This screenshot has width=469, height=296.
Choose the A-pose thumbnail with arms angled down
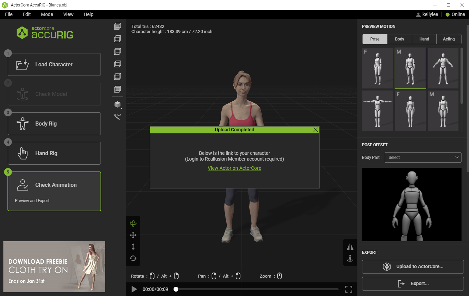443,68
